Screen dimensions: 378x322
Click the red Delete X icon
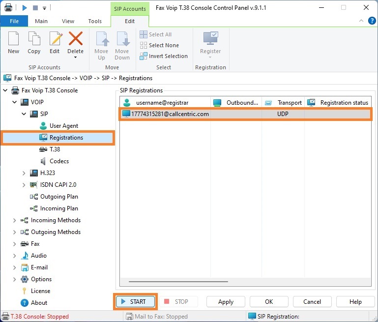click(76, 38)
